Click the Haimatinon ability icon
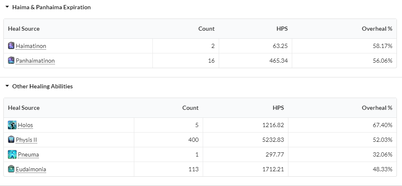The height and width of the screenshot is (186, 402). pos(11,46)
